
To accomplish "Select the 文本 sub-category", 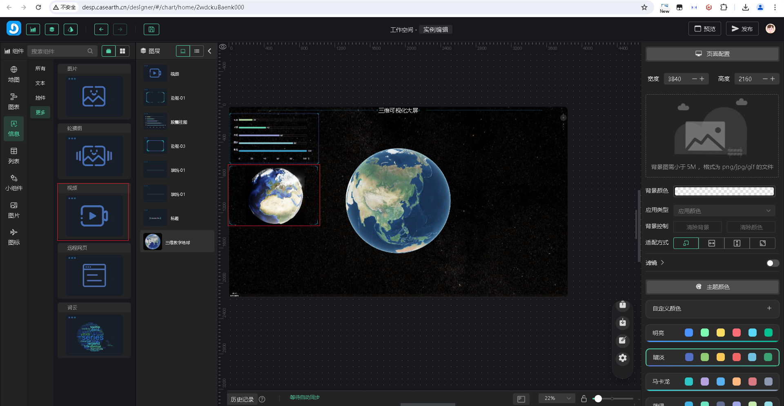I will (x=40, y=83).
